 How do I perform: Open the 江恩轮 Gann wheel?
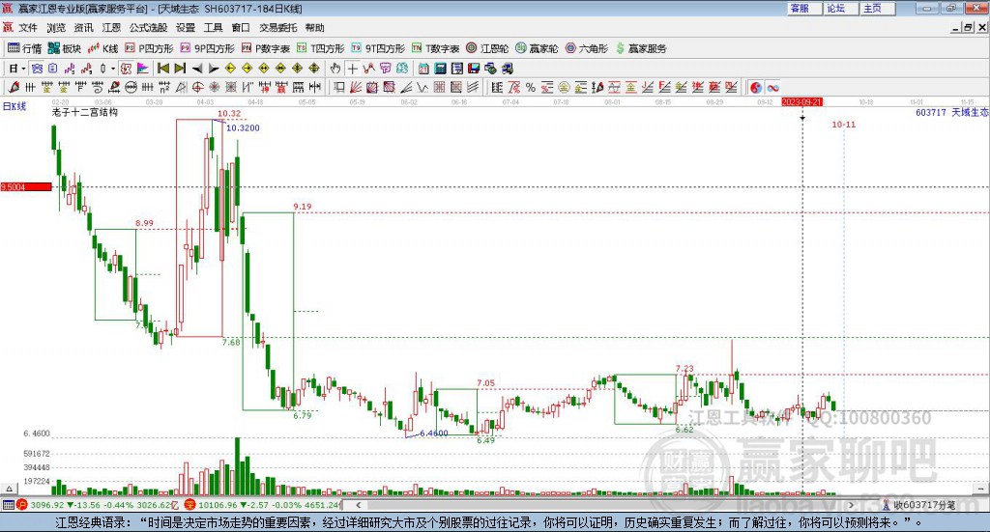[487, 48]
